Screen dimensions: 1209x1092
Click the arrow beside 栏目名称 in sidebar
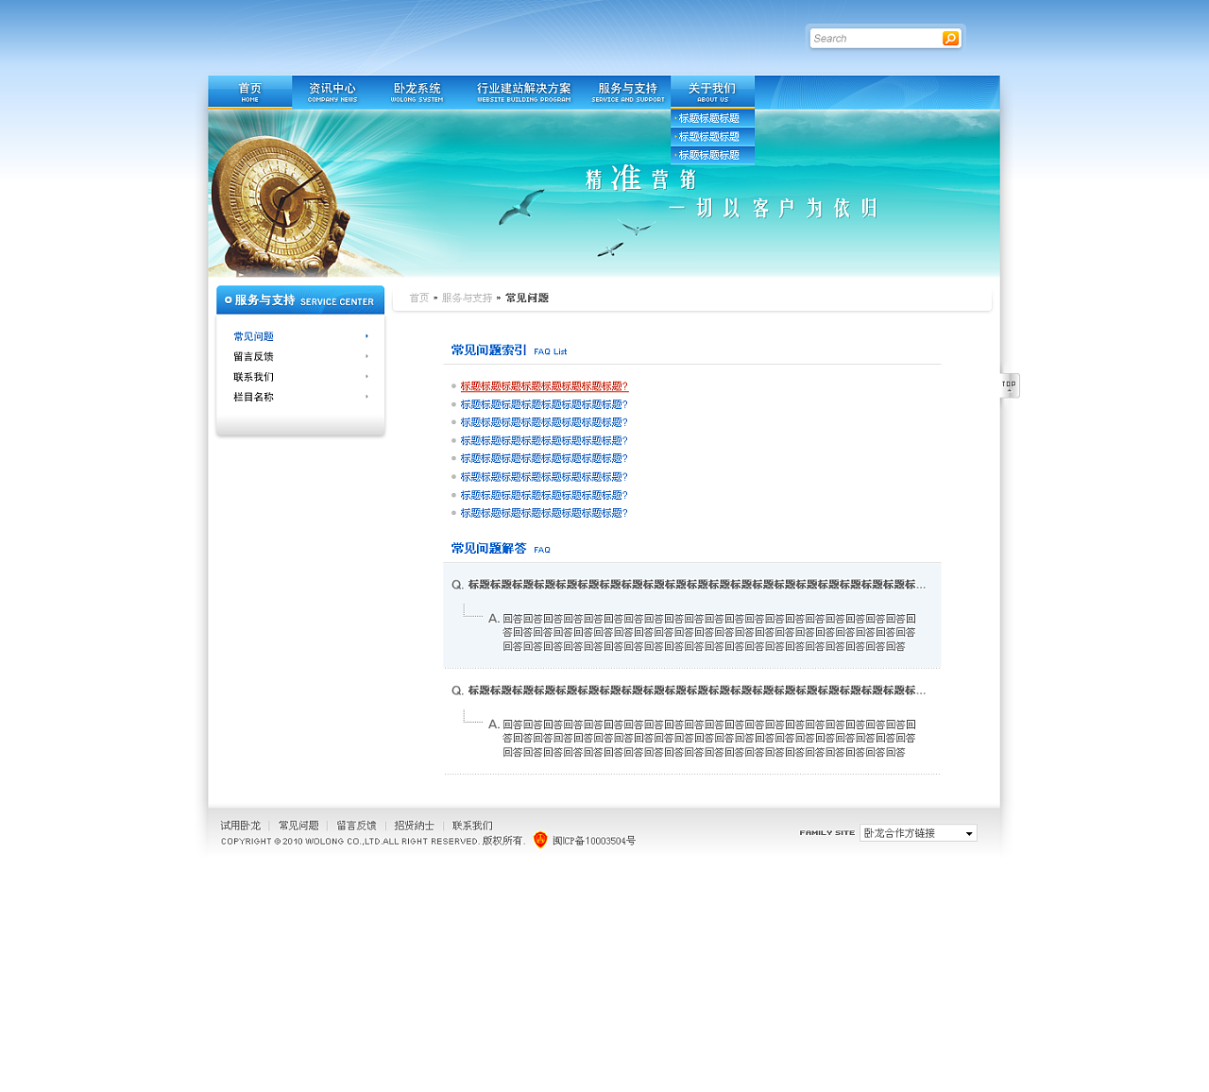[366, 397]
